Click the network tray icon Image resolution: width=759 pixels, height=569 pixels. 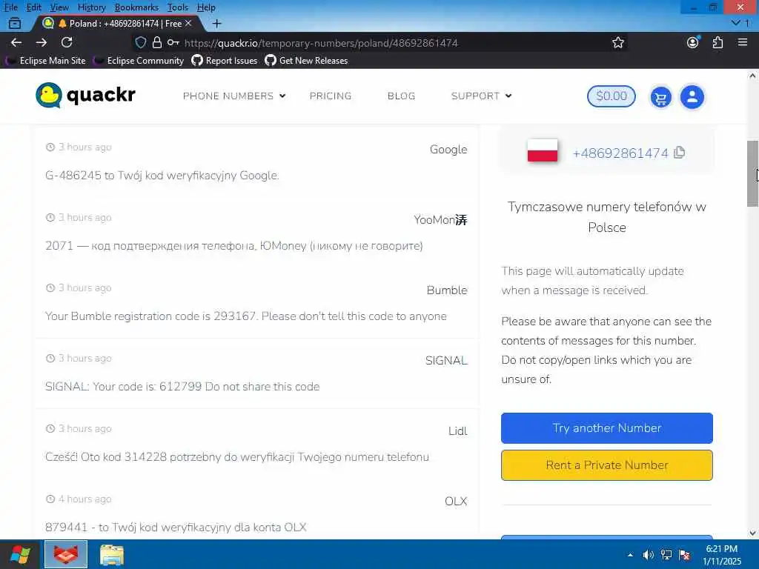tap(666, 555)
